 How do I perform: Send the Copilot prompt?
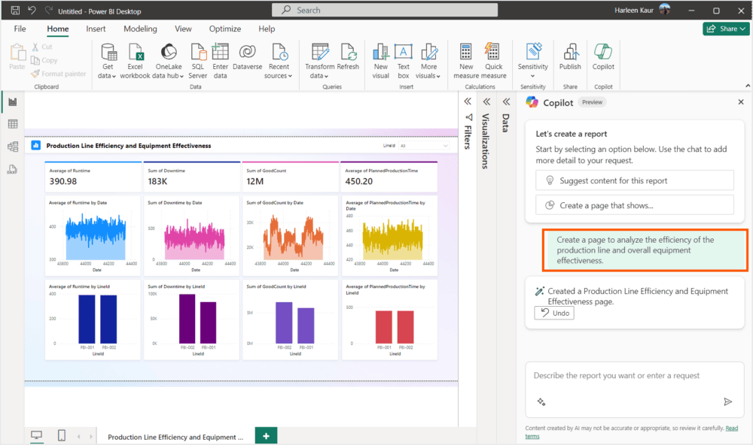click(728, 401)
